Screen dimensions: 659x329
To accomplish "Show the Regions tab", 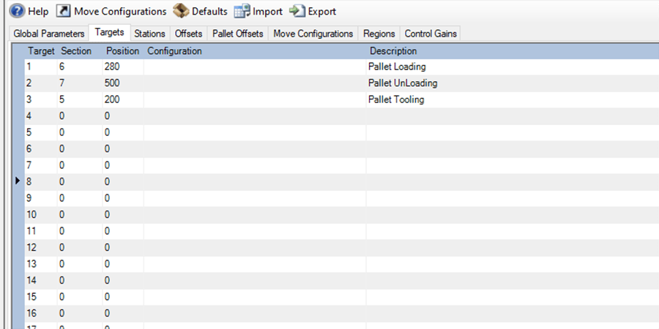I will tap(379, 34).
